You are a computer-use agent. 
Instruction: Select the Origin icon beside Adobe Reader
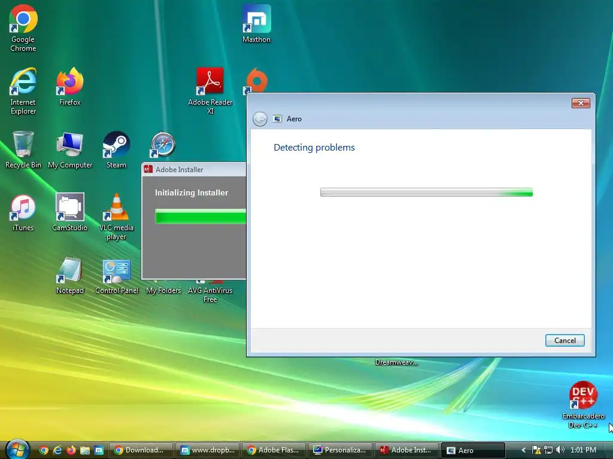(256, 81)
